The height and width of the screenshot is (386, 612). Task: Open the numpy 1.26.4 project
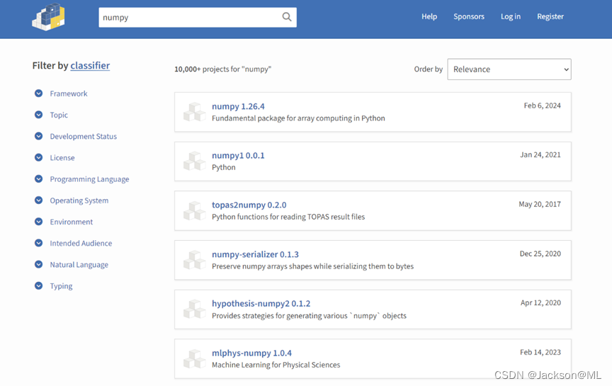click(x=238, y=106)
